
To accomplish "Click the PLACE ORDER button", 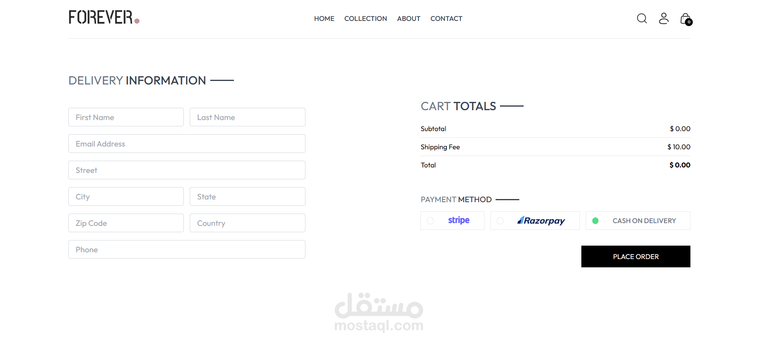I will click(635, 256).
